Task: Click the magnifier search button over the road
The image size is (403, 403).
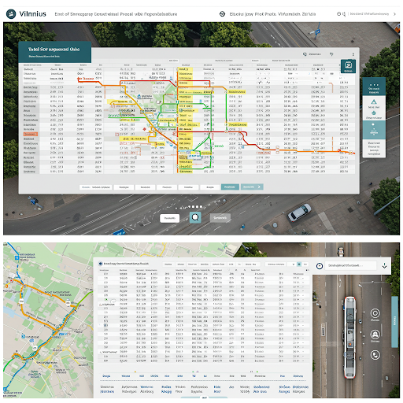Action: pyautogui.click(x=195, y=217)
